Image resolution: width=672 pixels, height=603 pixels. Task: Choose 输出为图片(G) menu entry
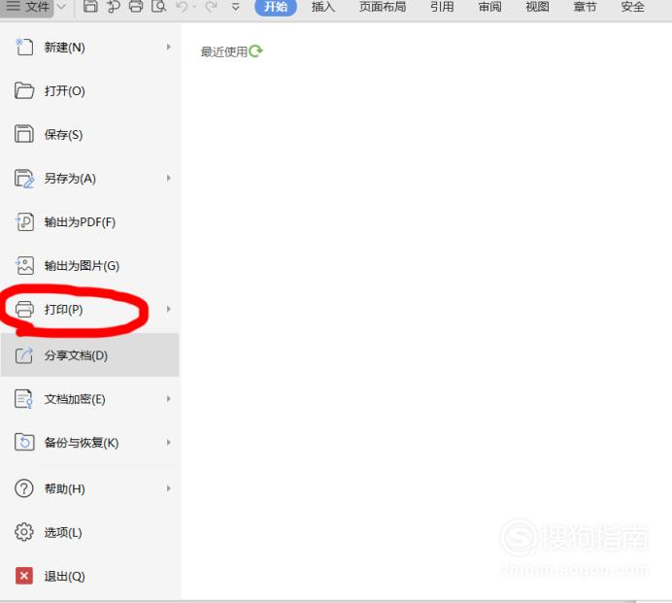pyautogui.click(x=90, y=266)
